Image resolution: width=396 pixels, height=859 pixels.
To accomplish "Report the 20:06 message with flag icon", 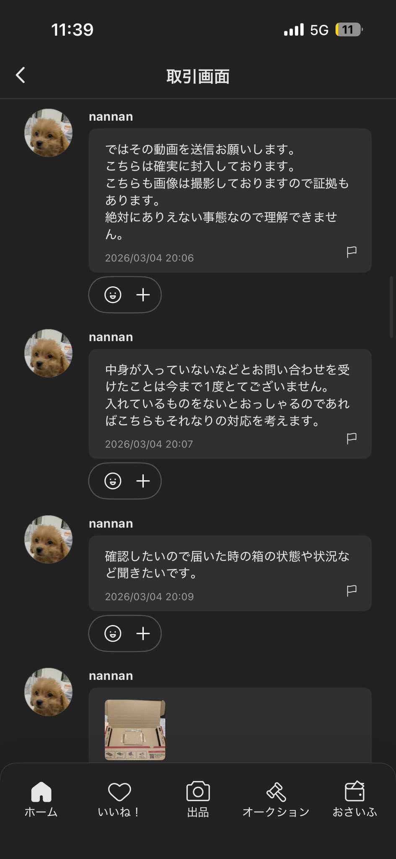I will 352,251.
